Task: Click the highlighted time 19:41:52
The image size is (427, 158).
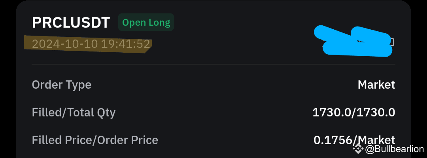Action: pyautogui.click(x=126, y=44)
